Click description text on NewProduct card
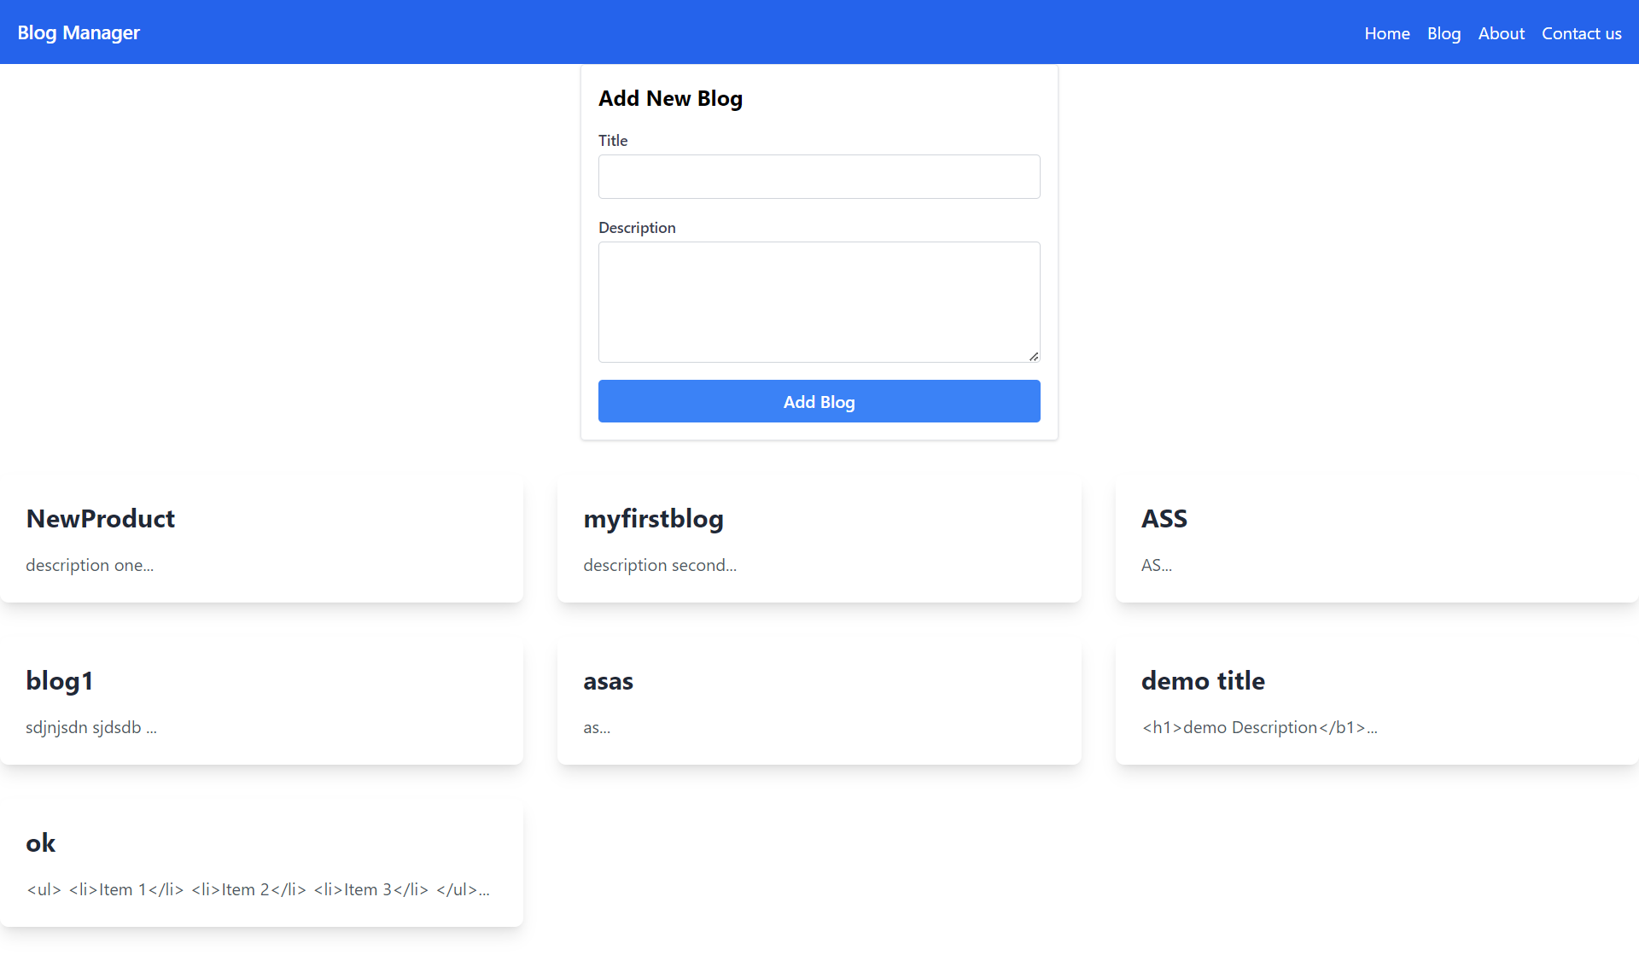1639x961 pixels. coord(90,564)
